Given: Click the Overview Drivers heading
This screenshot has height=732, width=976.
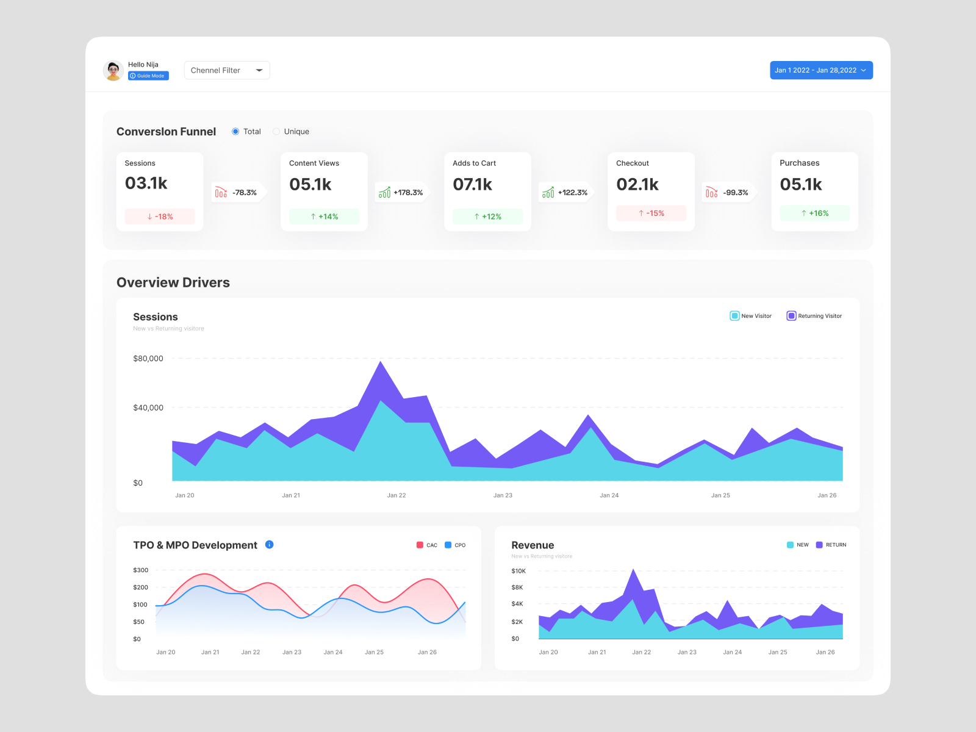Looking at the screenshot, I should (173, 282).
